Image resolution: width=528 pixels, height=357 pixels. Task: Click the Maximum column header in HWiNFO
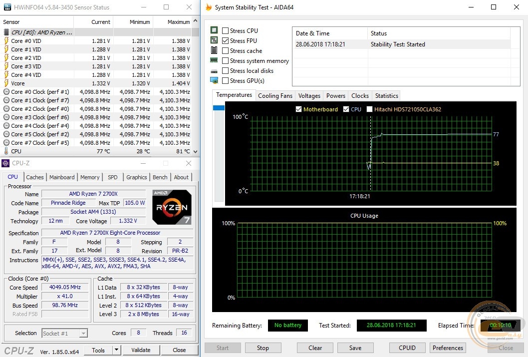pos(172,22)
